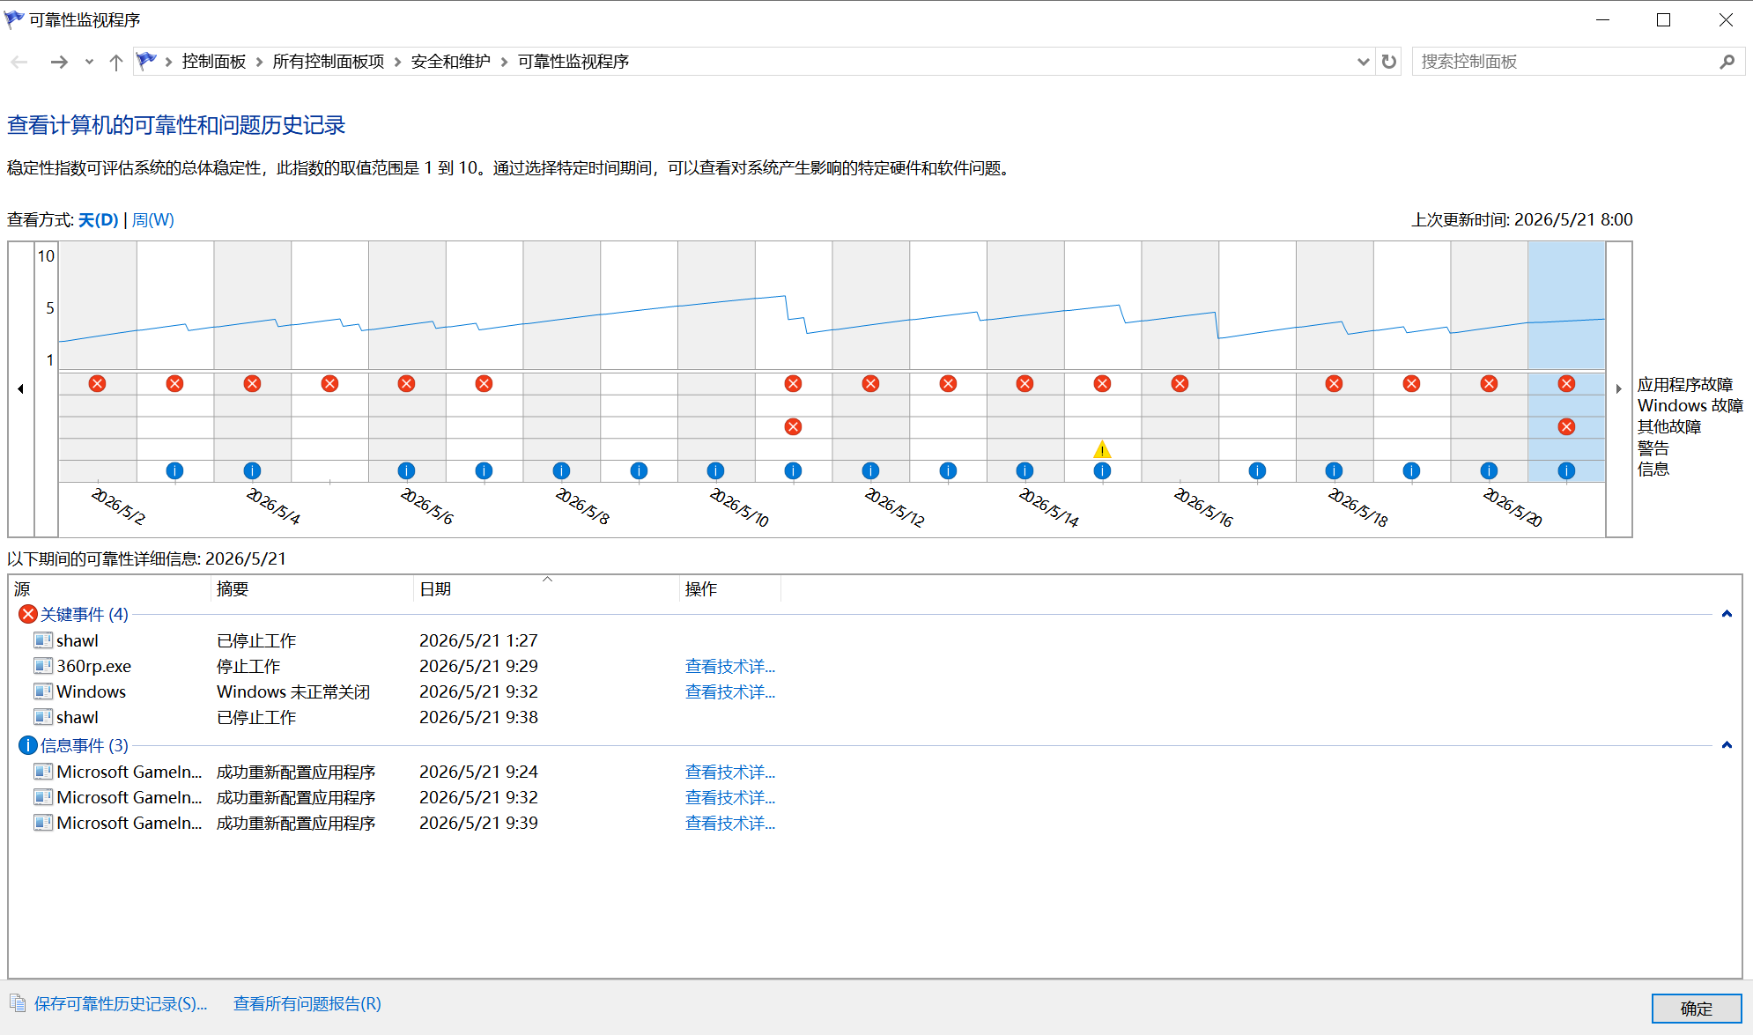Switch view to 天(D)
This screenshot has height=1035, width=1753.
(x=98, y=220)
